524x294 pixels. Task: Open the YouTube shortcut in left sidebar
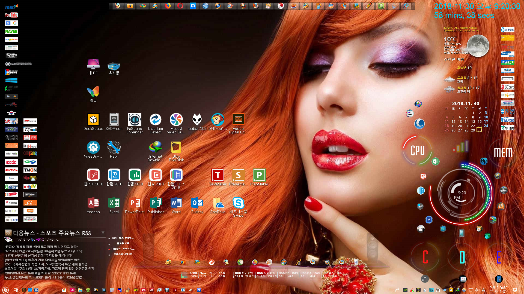[11, 15]
